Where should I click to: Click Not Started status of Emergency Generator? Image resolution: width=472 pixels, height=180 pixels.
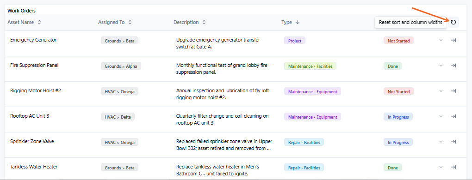pyautogui.click(x=398, y=41)
